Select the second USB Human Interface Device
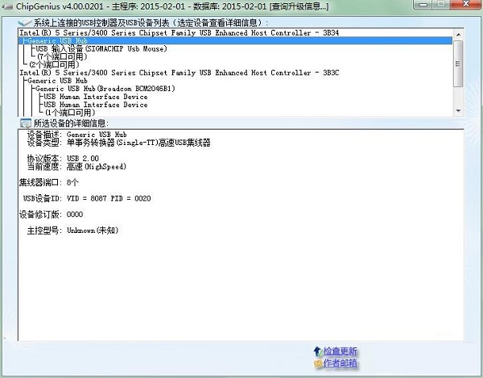 (x=95, y=105)
